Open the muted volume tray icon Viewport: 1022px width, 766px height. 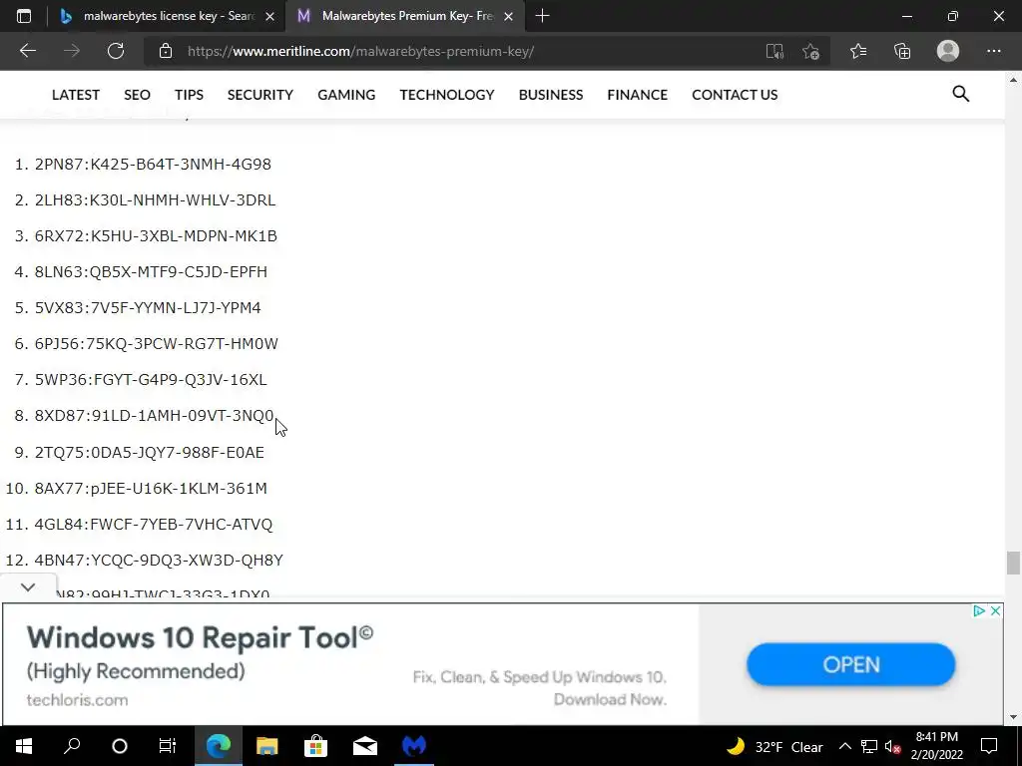(892, 746)
